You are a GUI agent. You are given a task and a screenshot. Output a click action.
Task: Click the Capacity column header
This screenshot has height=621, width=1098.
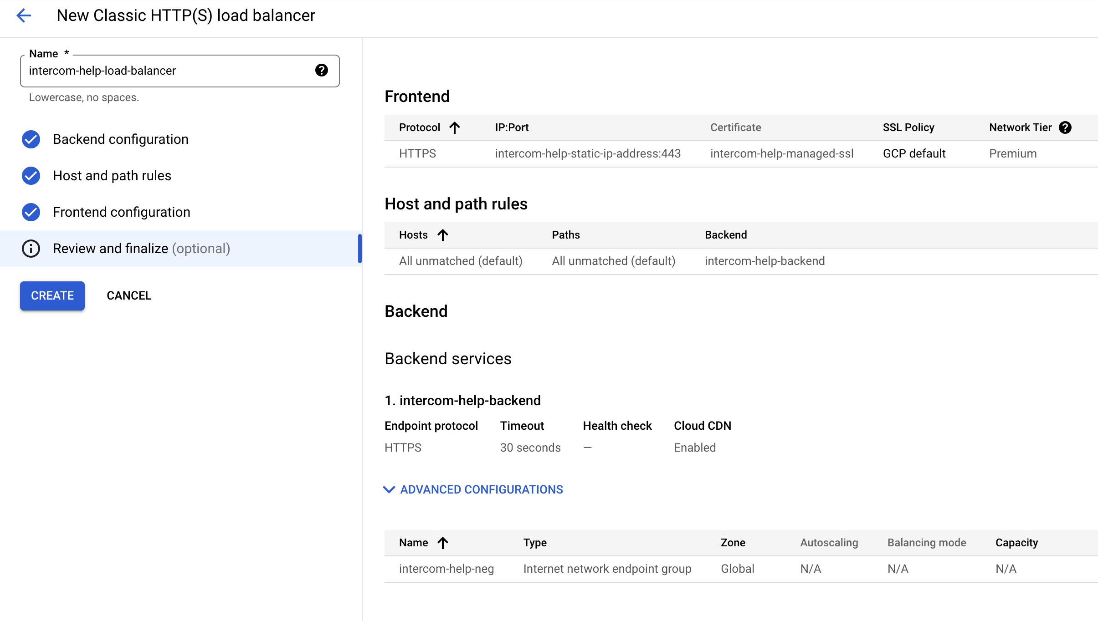pos(1016,543)
